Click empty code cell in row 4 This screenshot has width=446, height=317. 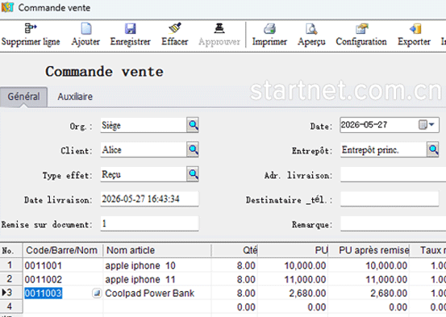click(x=63, y=307)
